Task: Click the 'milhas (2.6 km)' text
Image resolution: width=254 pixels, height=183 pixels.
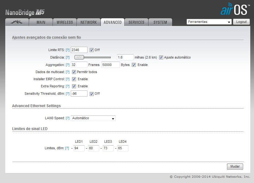Action: click(146, 58)
